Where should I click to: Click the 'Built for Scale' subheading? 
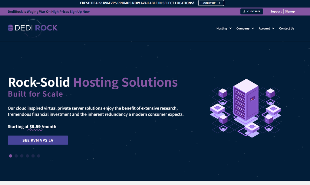[35, 94]
